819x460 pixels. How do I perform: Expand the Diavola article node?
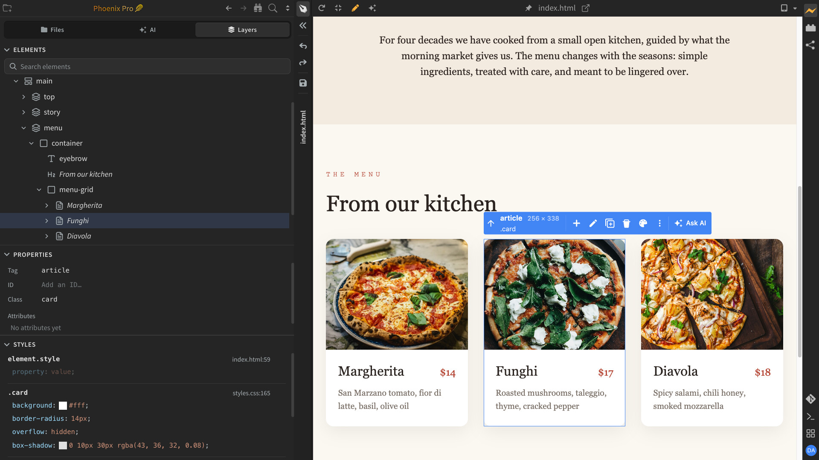pyautogui.click(x=47, y=236)
